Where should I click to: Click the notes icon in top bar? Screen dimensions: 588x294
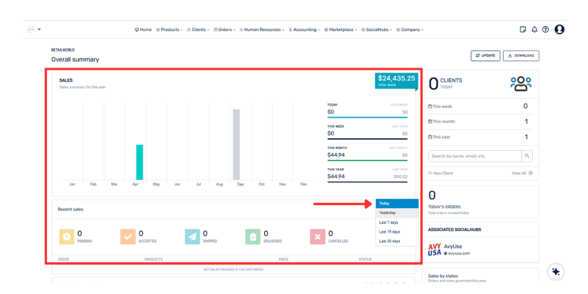click(x=523, y=29)
